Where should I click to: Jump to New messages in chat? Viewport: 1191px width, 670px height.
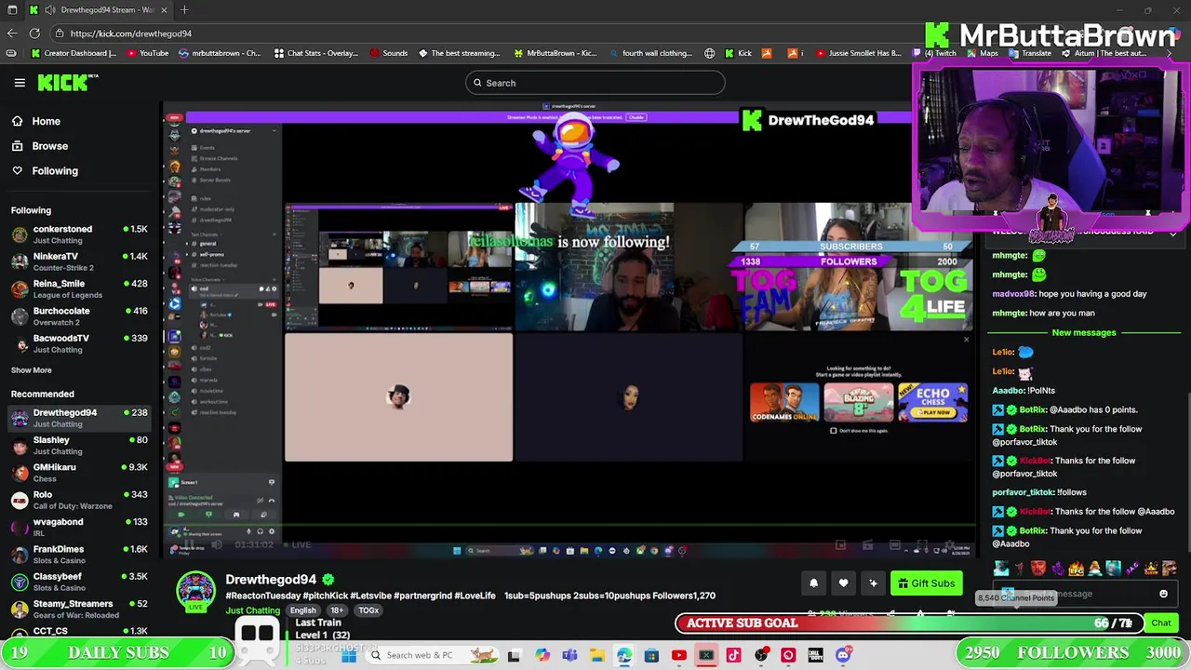tap(1084, 332)
